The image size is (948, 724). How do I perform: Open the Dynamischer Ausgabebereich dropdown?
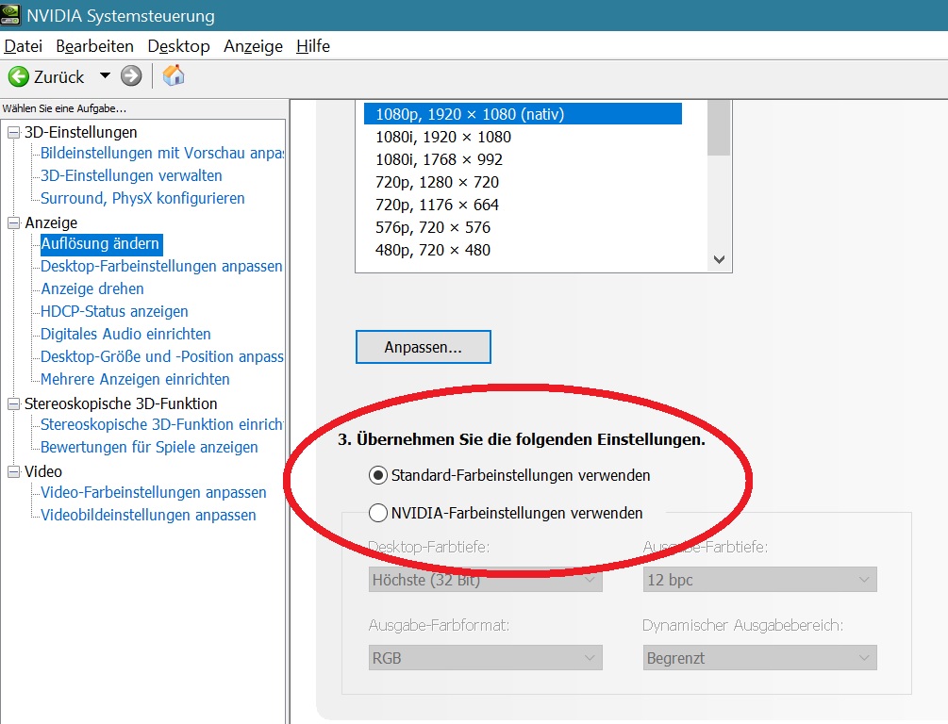pyautogui.click(x=760, y=657)
